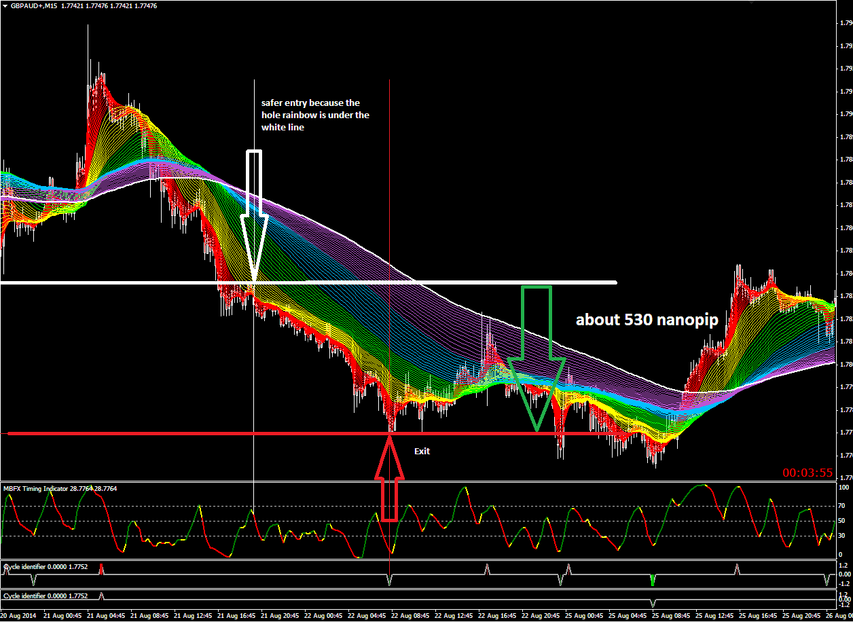Viewport: 853px width, 622px height.
Task: Select the GBPAUD+,M15 chart title text
Action: (34, 5)
